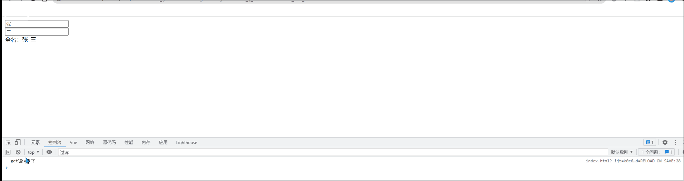This screenshot has width=684, height=181.
Task: Click the 过滤 filter input field
Action: coord(333,152)
